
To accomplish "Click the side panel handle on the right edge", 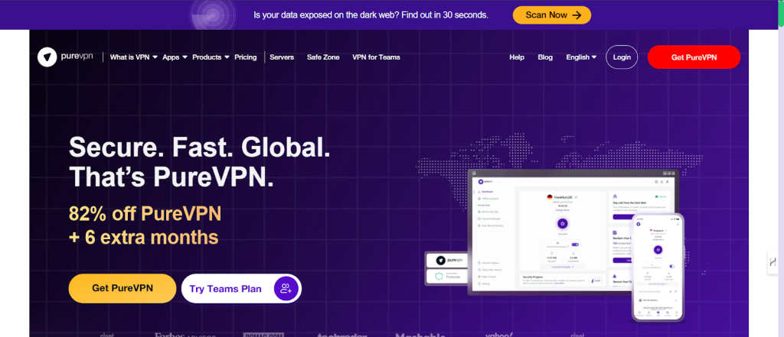I will [x=773, y=261].
